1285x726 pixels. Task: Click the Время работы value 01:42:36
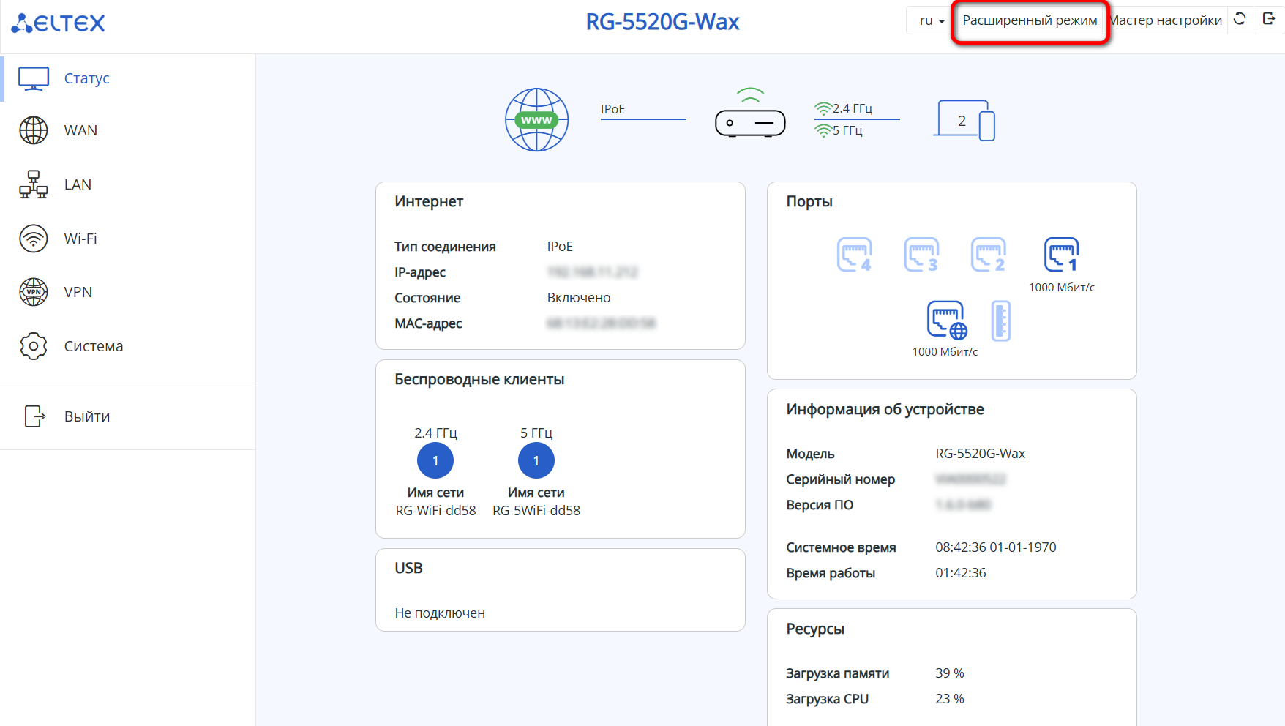[960, 573]
